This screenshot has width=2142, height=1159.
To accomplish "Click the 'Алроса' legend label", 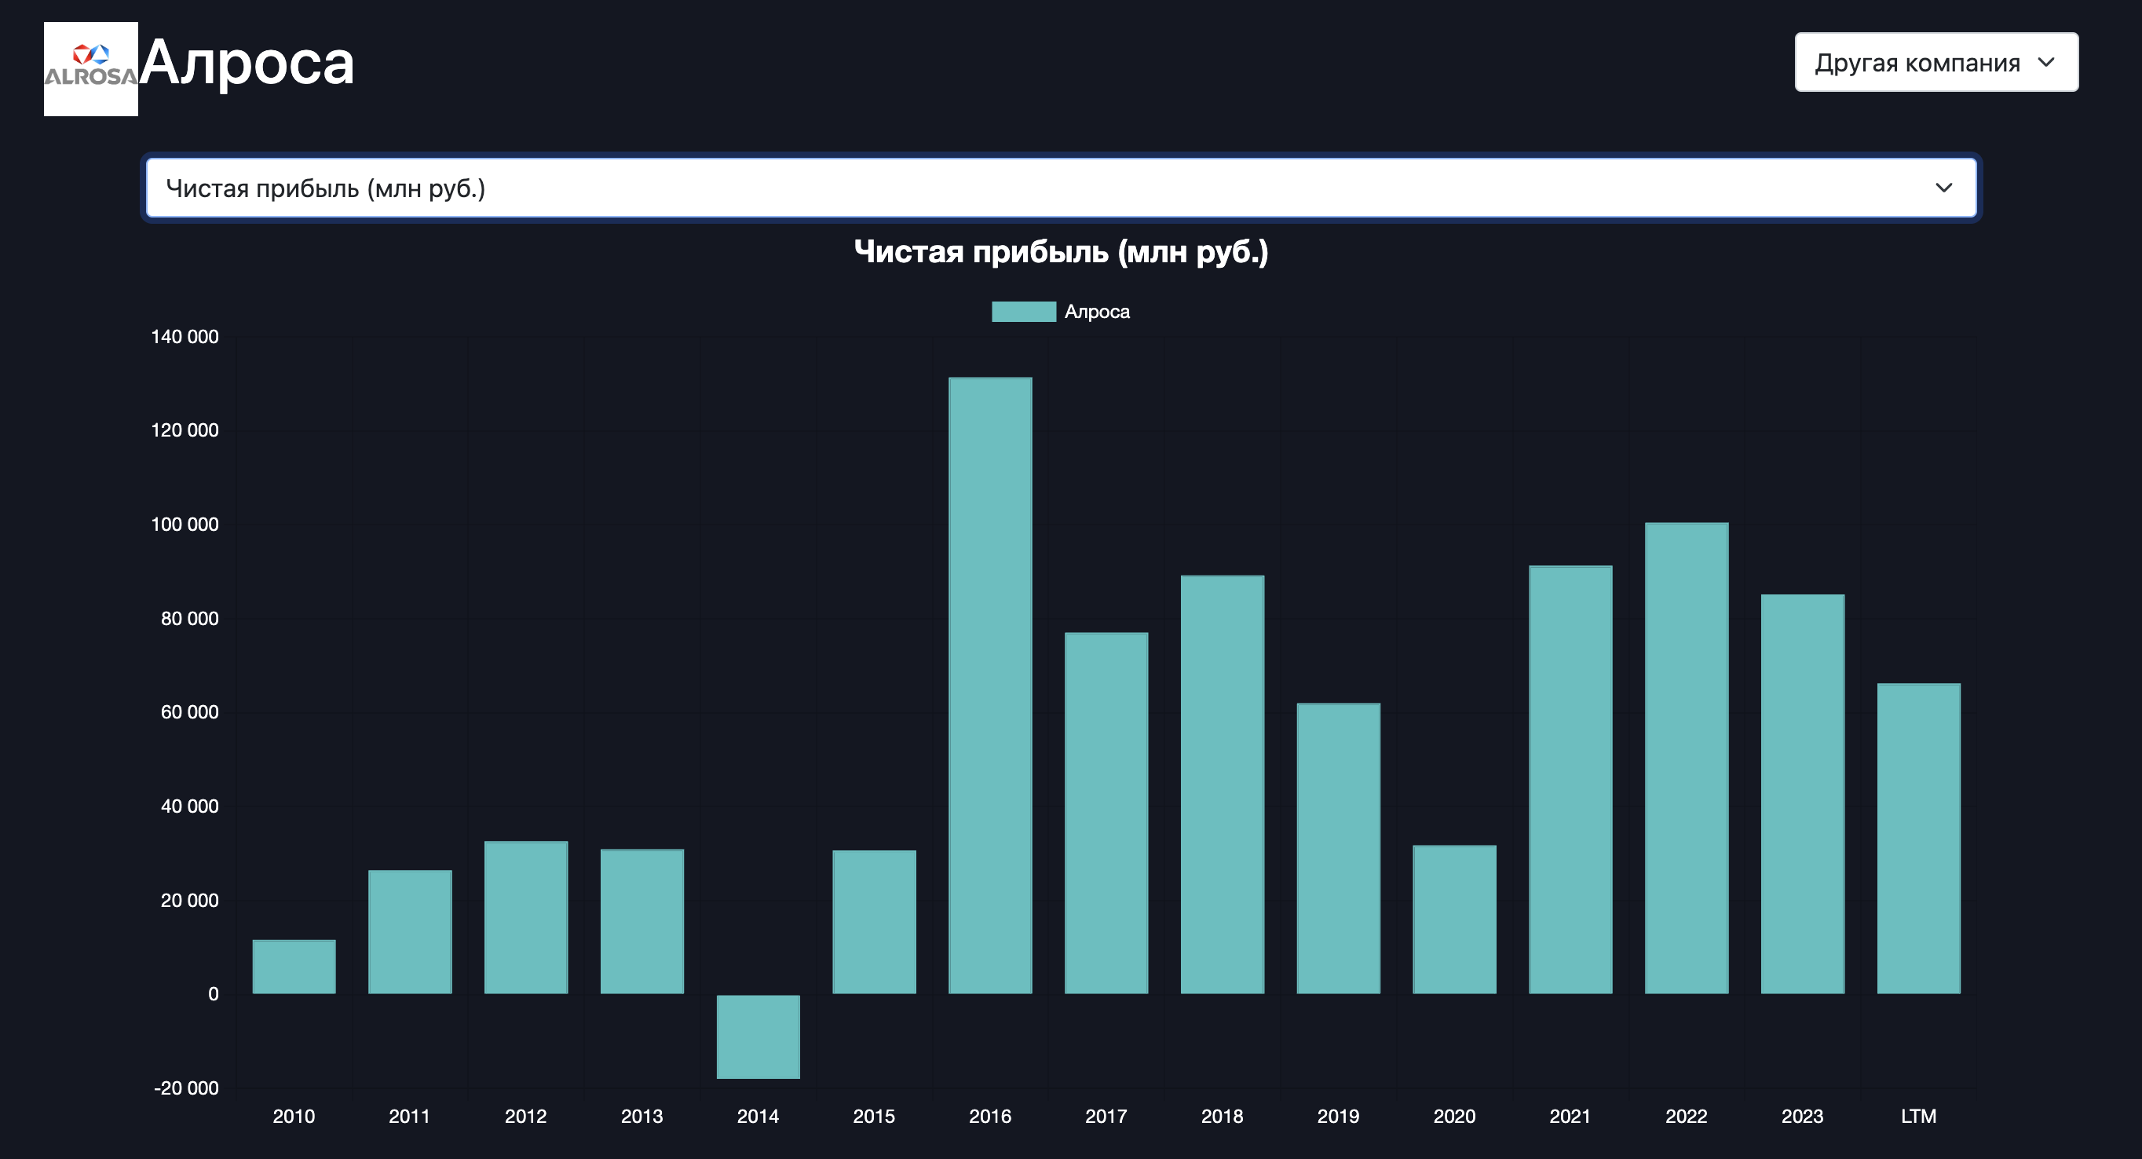I will coord(1097,312).
